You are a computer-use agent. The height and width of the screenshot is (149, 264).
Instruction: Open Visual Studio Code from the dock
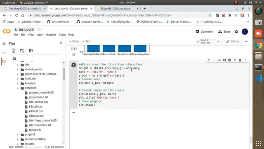(x=259, y=79)
